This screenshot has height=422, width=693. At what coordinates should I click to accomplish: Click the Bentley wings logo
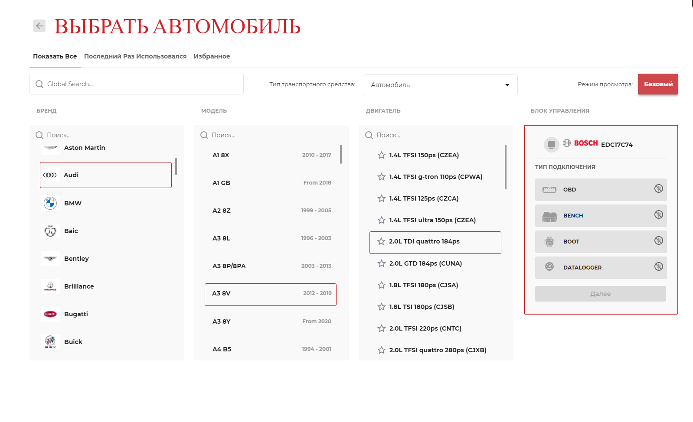coord(50,259)
